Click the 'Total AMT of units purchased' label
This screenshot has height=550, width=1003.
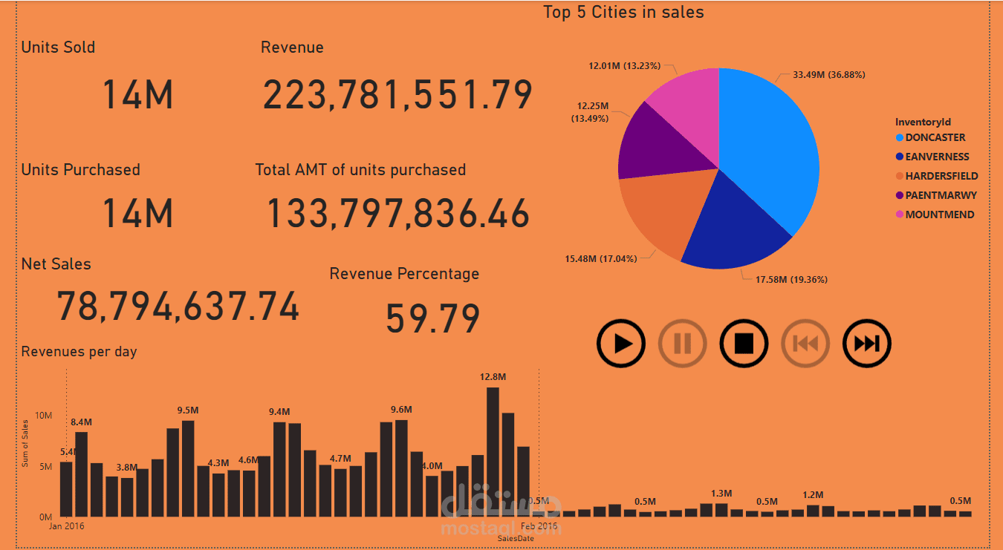click(x=360, y=170)
